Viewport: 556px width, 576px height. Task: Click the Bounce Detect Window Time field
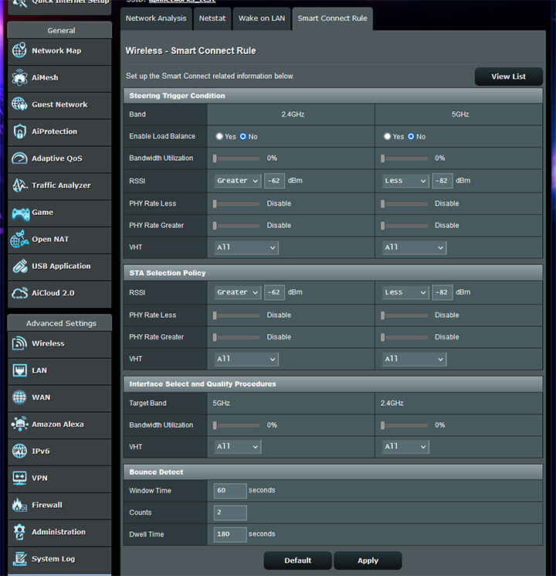click(x=230, y=491)
